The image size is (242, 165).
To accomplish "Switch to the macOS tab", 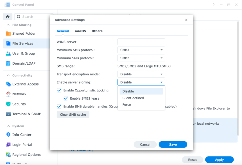I will click(x=80, y=31).
